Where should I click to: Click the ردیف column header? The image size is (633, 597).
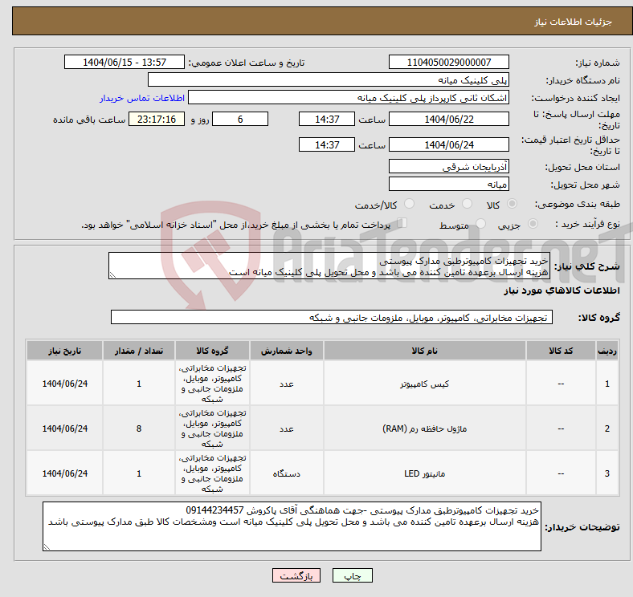pyautogui.click(x=607, y=351)
